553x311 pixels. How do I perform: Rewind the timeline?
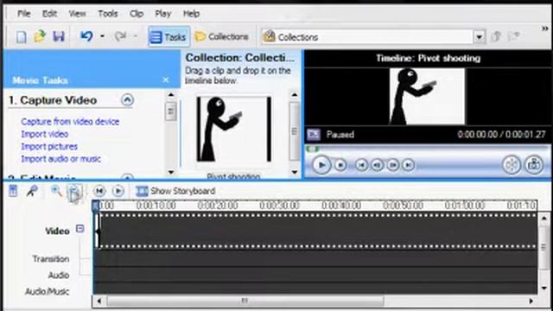[x=99, y=191]
